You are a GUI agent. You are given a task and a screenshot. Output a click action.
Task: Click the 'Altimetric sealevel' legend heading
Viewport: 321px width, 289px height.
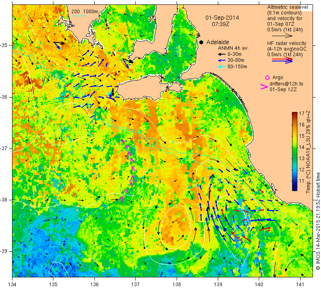coord(287,7)
